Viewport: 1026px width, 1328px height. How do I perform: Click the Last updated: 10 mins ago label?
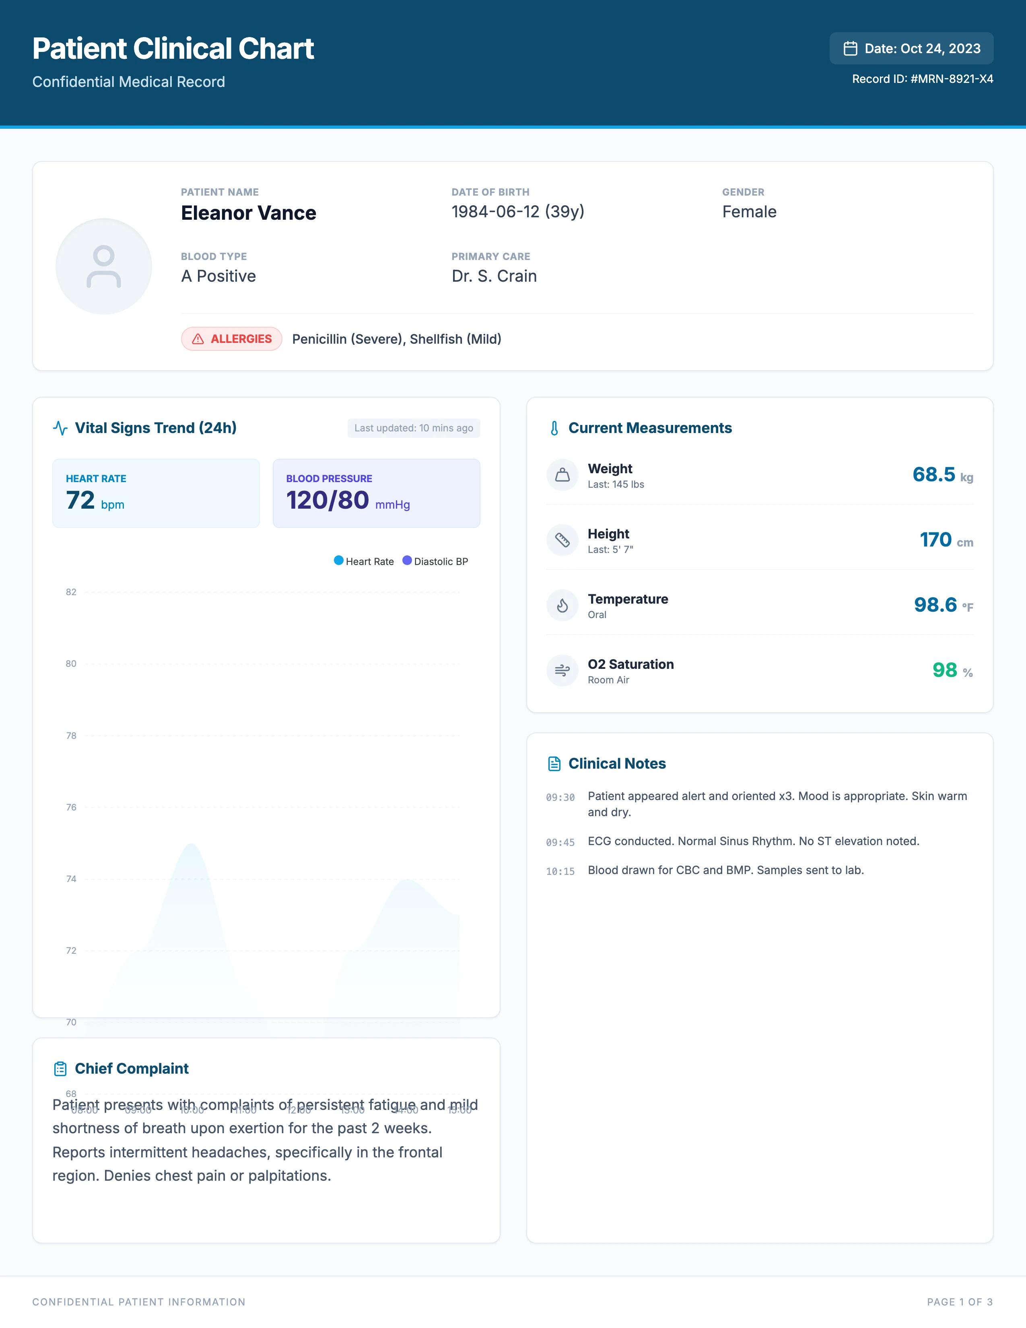tap(414, 428)
